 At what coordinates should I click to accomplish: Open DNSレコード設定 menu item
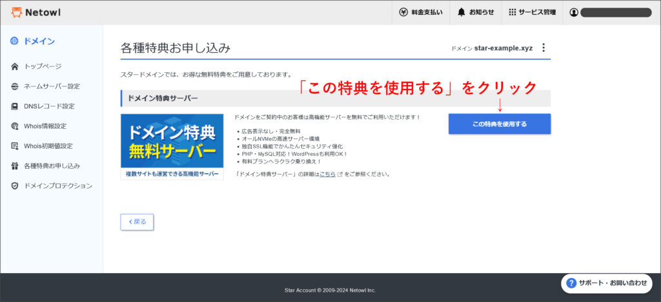49,106
